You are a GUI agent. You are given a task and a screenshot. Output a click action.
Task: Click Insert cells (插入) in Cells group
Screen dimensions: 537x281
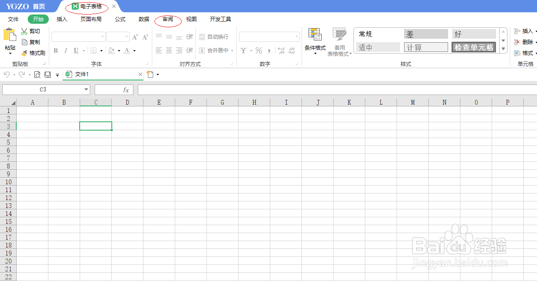(525, 31)
